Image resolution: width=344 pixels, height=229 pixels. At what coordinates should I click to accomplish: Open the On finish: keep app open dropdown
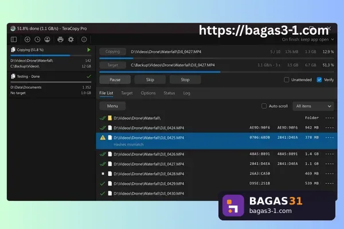pos(308,40)
